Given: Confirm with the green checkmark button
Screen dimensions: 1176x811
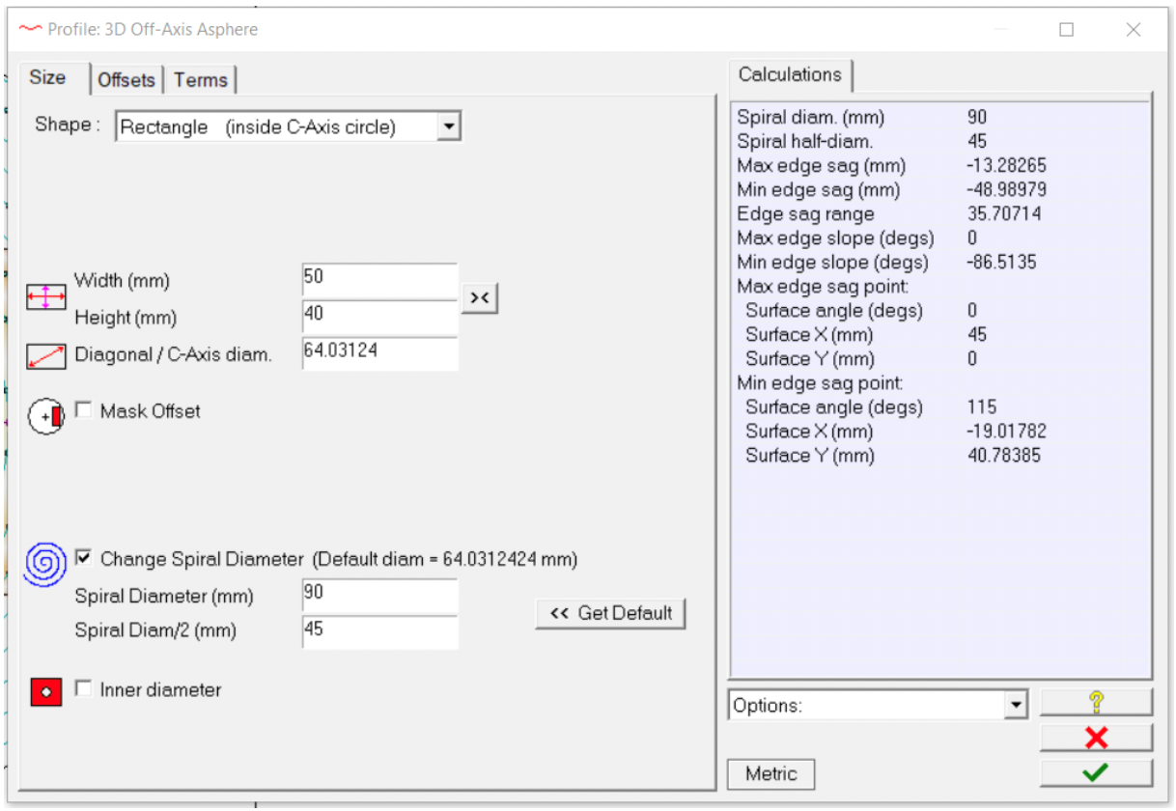Looking at the screenshot, I should pos(1096,772).
